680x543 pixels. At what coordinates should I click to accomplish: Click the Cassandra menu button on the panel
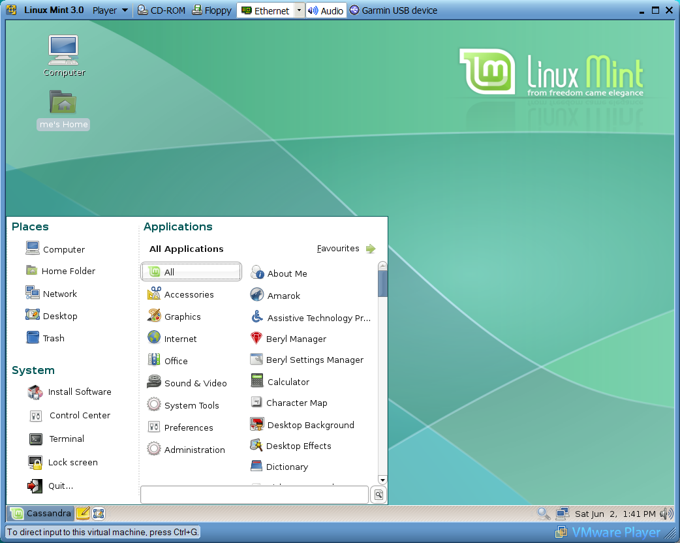40,514
